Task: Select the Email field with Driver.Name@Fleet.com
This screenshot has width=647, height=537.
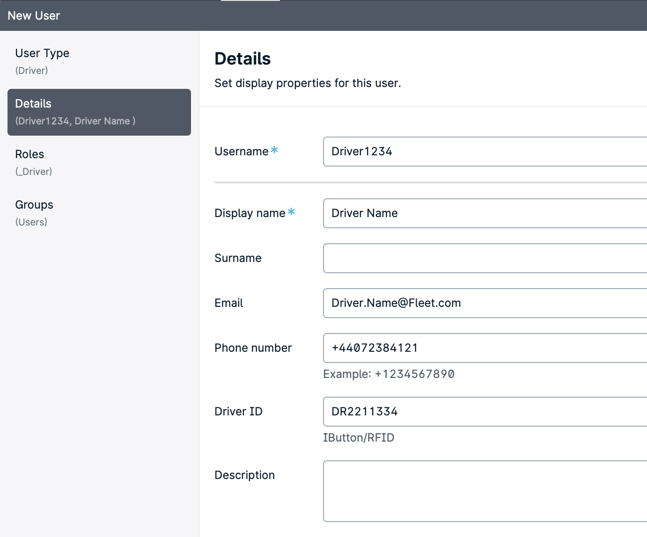Action: (485, 303)
